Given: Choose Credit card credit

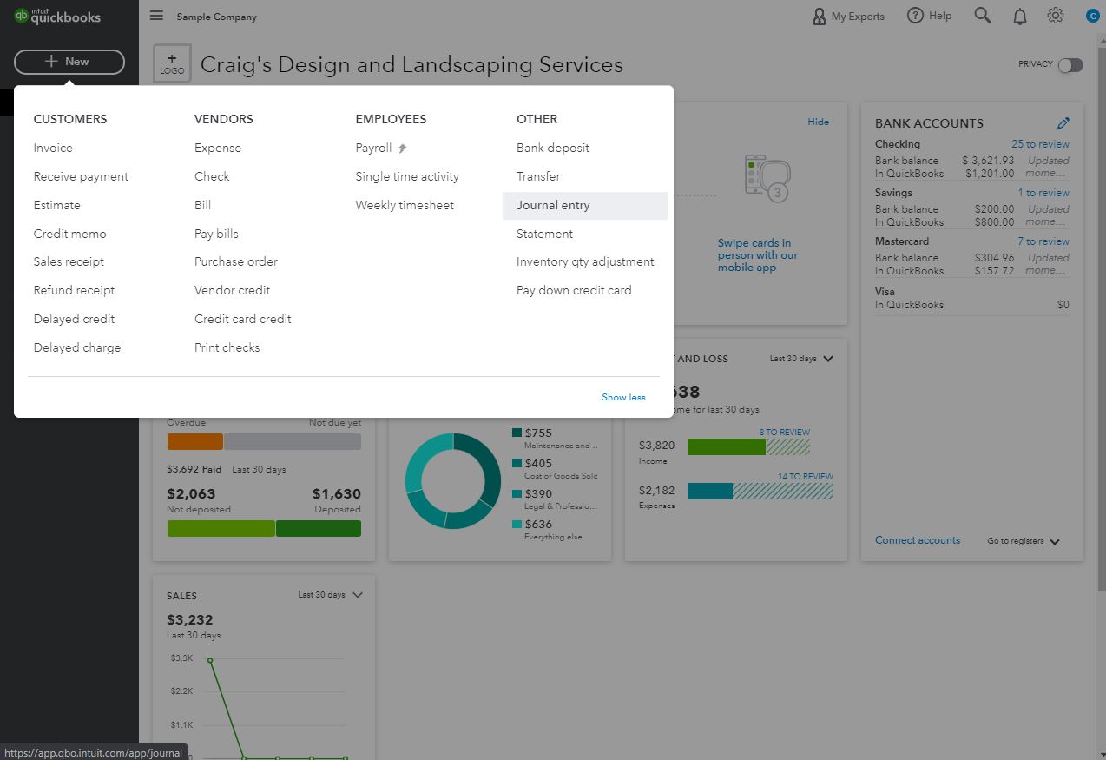Looking at the screenshot, I should click(243, 319).
